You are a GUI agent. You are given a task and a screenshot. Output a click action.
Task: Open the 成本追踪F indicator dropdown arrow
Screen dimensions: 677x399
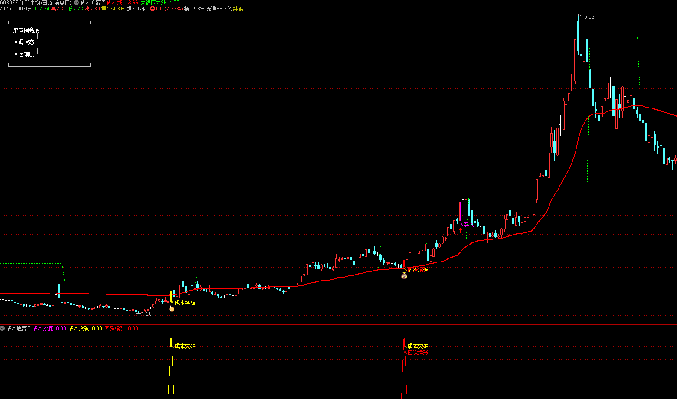tap(3, 328)
